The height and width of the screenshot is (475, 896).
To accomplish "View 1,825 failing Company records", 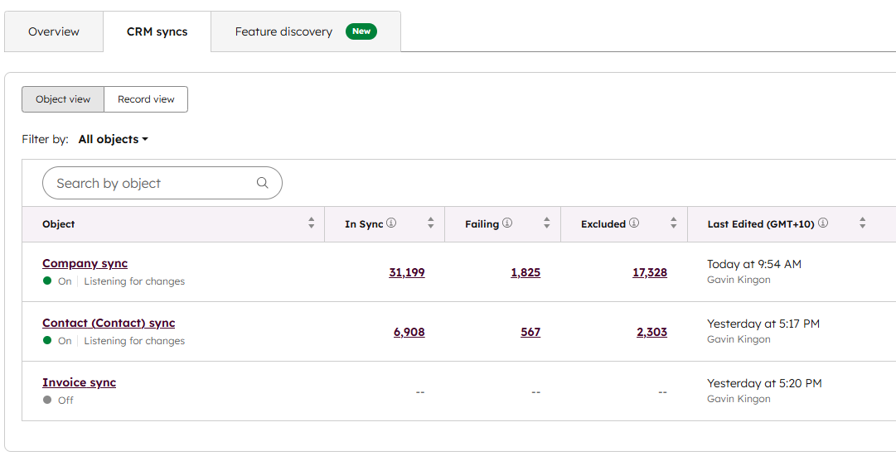I will click(525, 272).
